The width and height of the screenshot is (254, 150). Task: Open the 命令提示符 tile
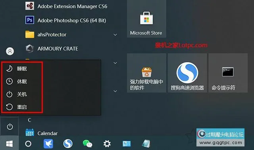[x=228, y=73]
